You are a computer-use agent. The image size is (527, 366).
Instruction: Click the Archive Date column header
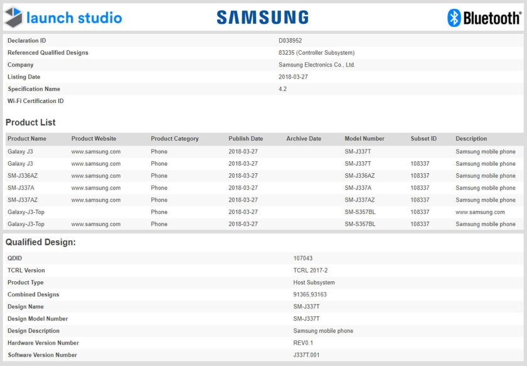click(304, 139)
